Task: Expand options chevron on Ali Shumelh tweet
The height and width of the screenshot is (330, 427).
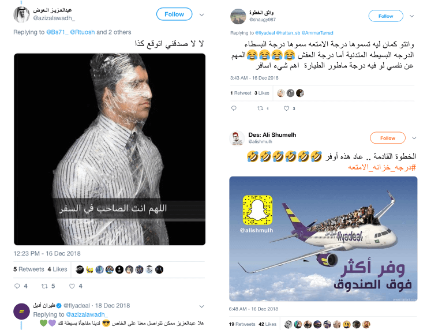Action: [414, 138]
